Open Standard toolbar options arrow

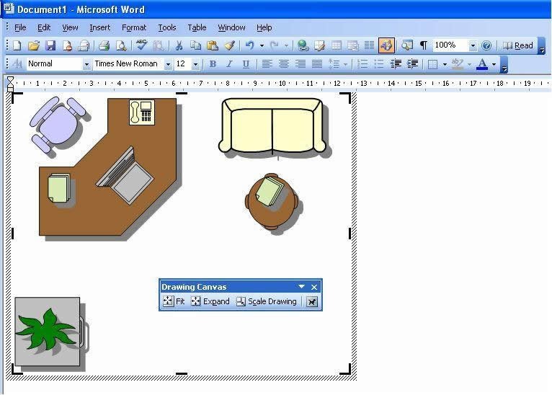tap(542, 45)
